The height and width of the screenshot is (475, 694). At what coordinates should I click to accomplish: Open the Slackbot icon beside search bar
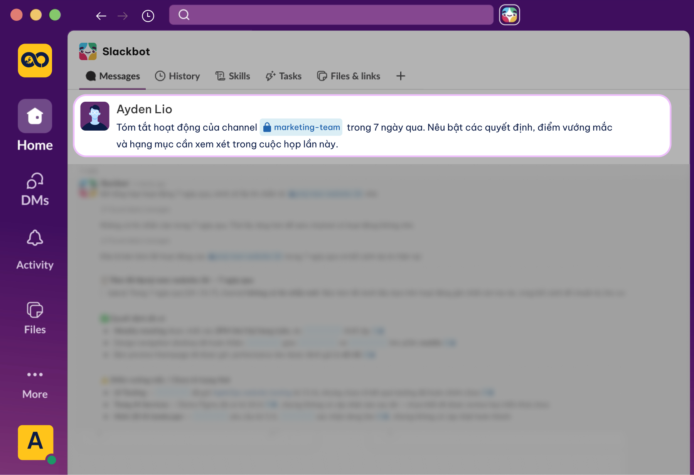click(509, 15)
